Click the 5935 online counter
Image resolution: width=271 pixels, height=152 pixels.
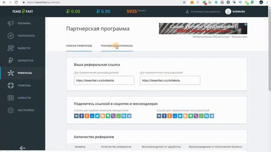132,11
